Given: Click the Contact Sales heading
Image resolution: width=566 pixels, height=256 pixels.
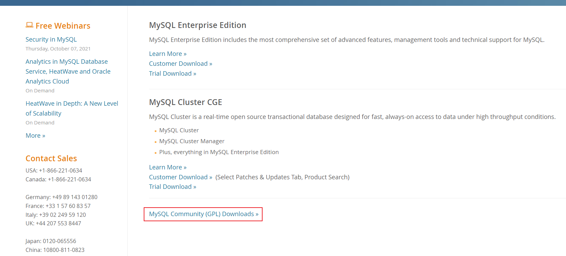Looking at the screenshot, I should click(x=51, y=159).
